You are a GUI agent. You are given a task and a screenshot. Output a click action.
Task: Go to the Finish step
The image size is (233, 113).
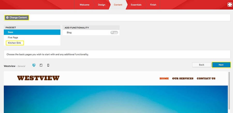153,5
